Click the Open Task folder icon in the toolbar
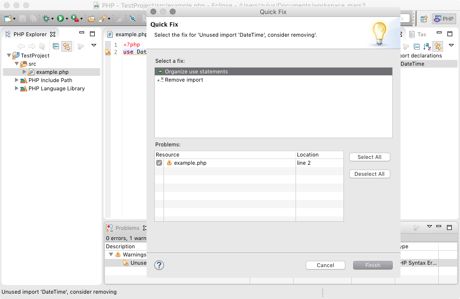The width and height of the screenshot is (460, 299). point(91,19)
